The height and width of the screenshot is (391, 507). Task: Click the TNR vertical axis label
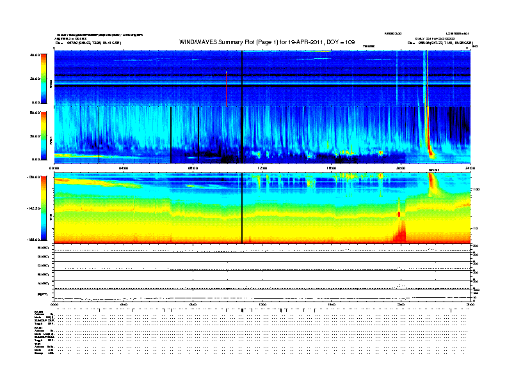(51, 217)
